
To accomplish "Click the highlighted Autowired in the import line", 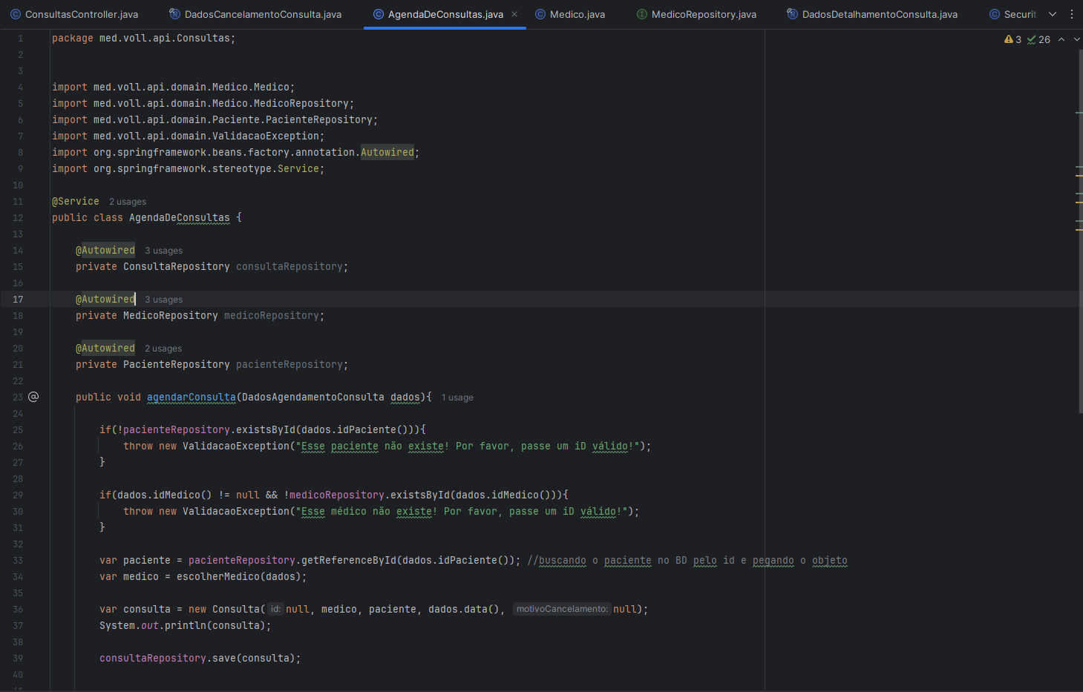I will pyautogui.click(x=387, y=152).
